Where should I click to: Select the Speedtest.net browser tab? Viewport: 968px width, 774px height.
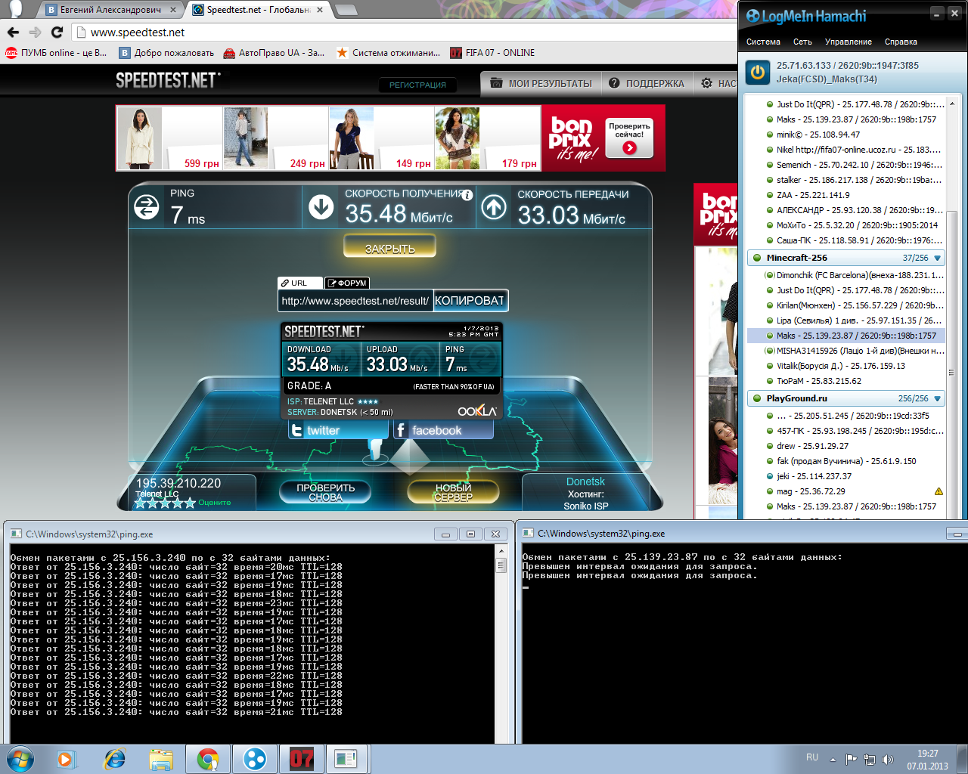point(259,10)
